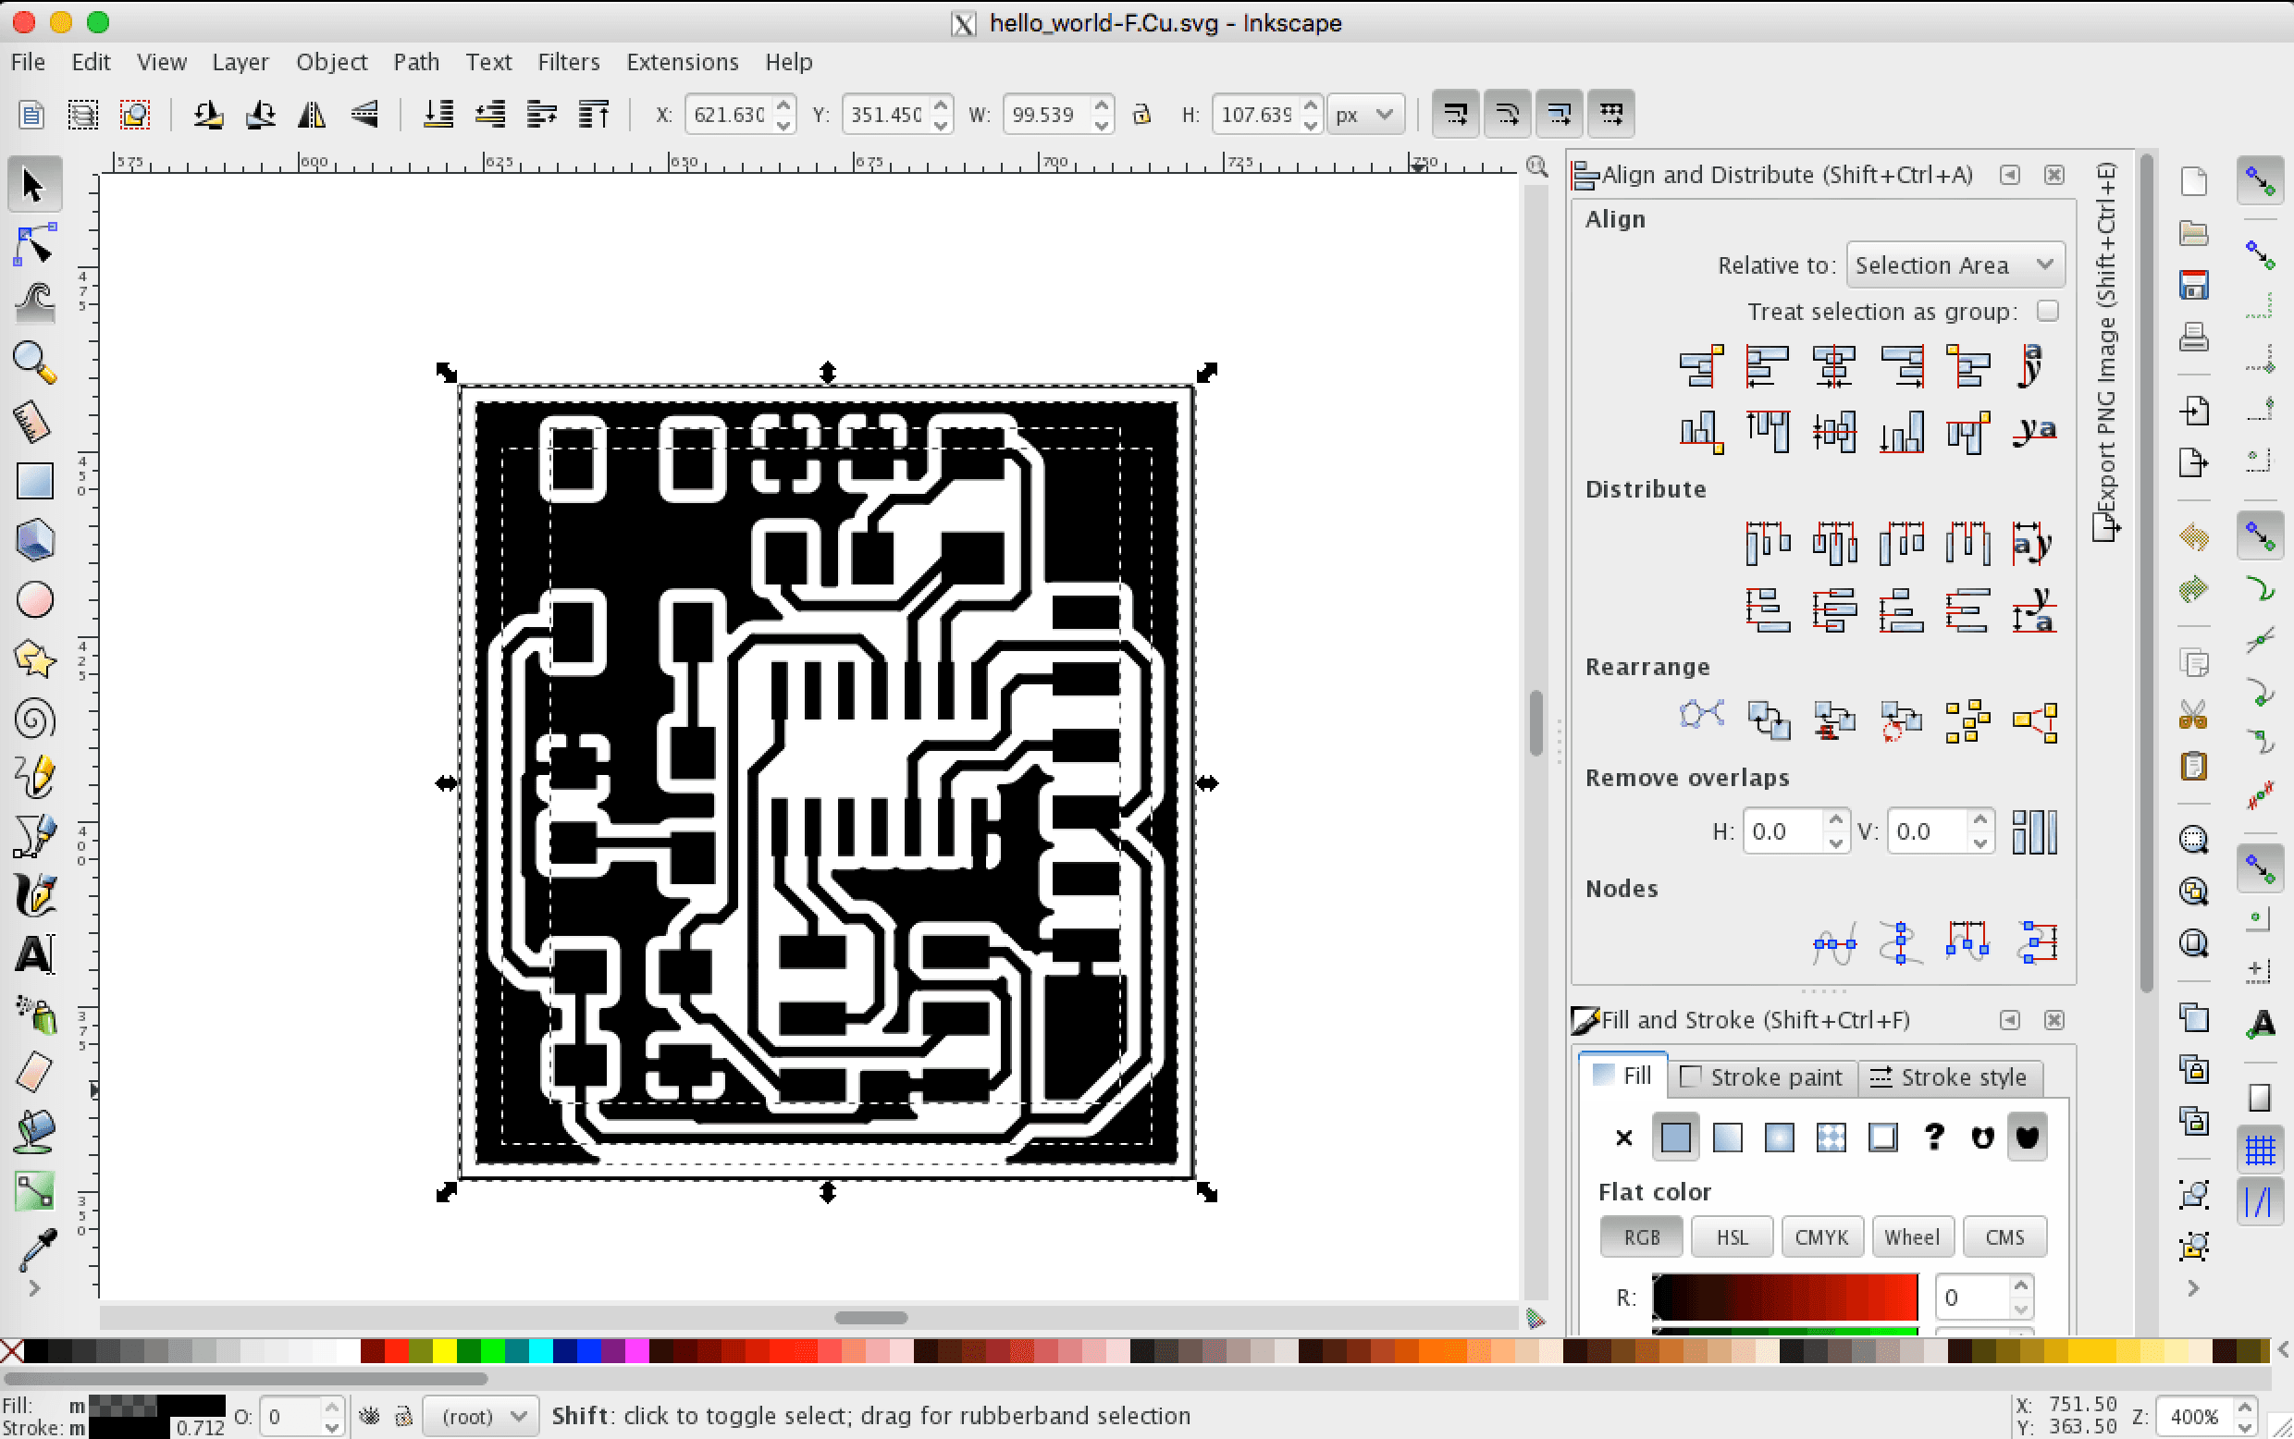The image size is (2294, 1439).
Task: Click the Undo arrow icon
Action: click(x=2193, y=537)
